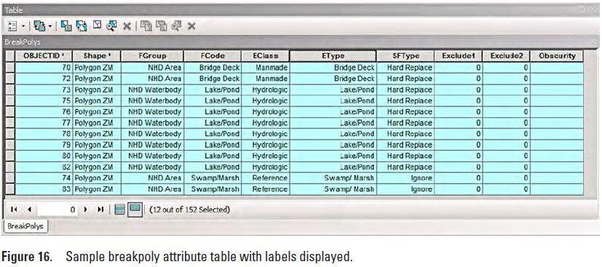Click the greyed X icon at toolbar end

tap(191, 26)
